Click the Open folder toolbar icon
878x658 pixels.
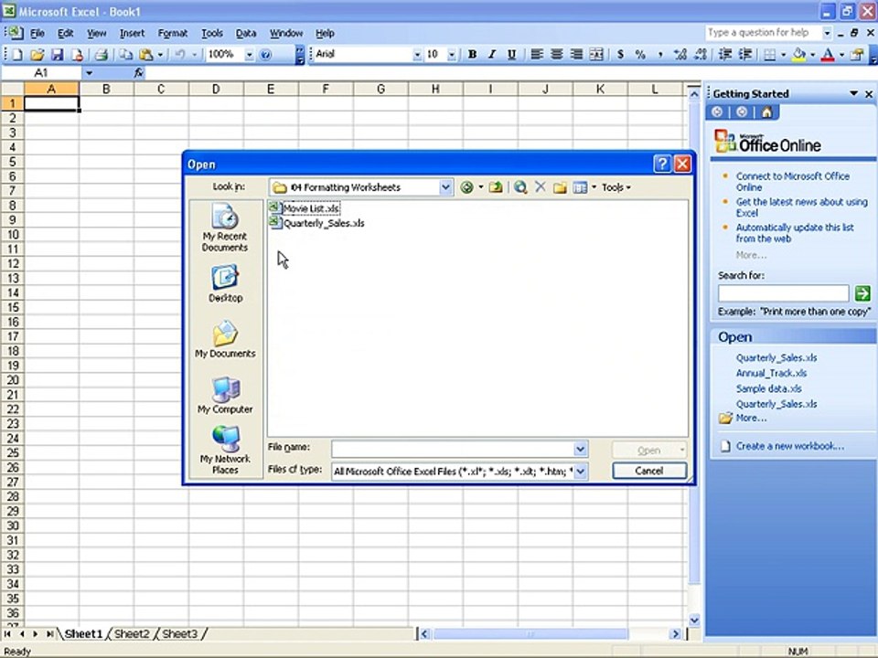pos(37,54)
